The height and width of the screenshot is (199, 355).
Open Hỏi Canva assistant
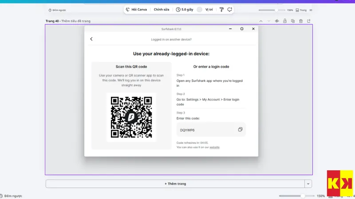pos(136,9)
